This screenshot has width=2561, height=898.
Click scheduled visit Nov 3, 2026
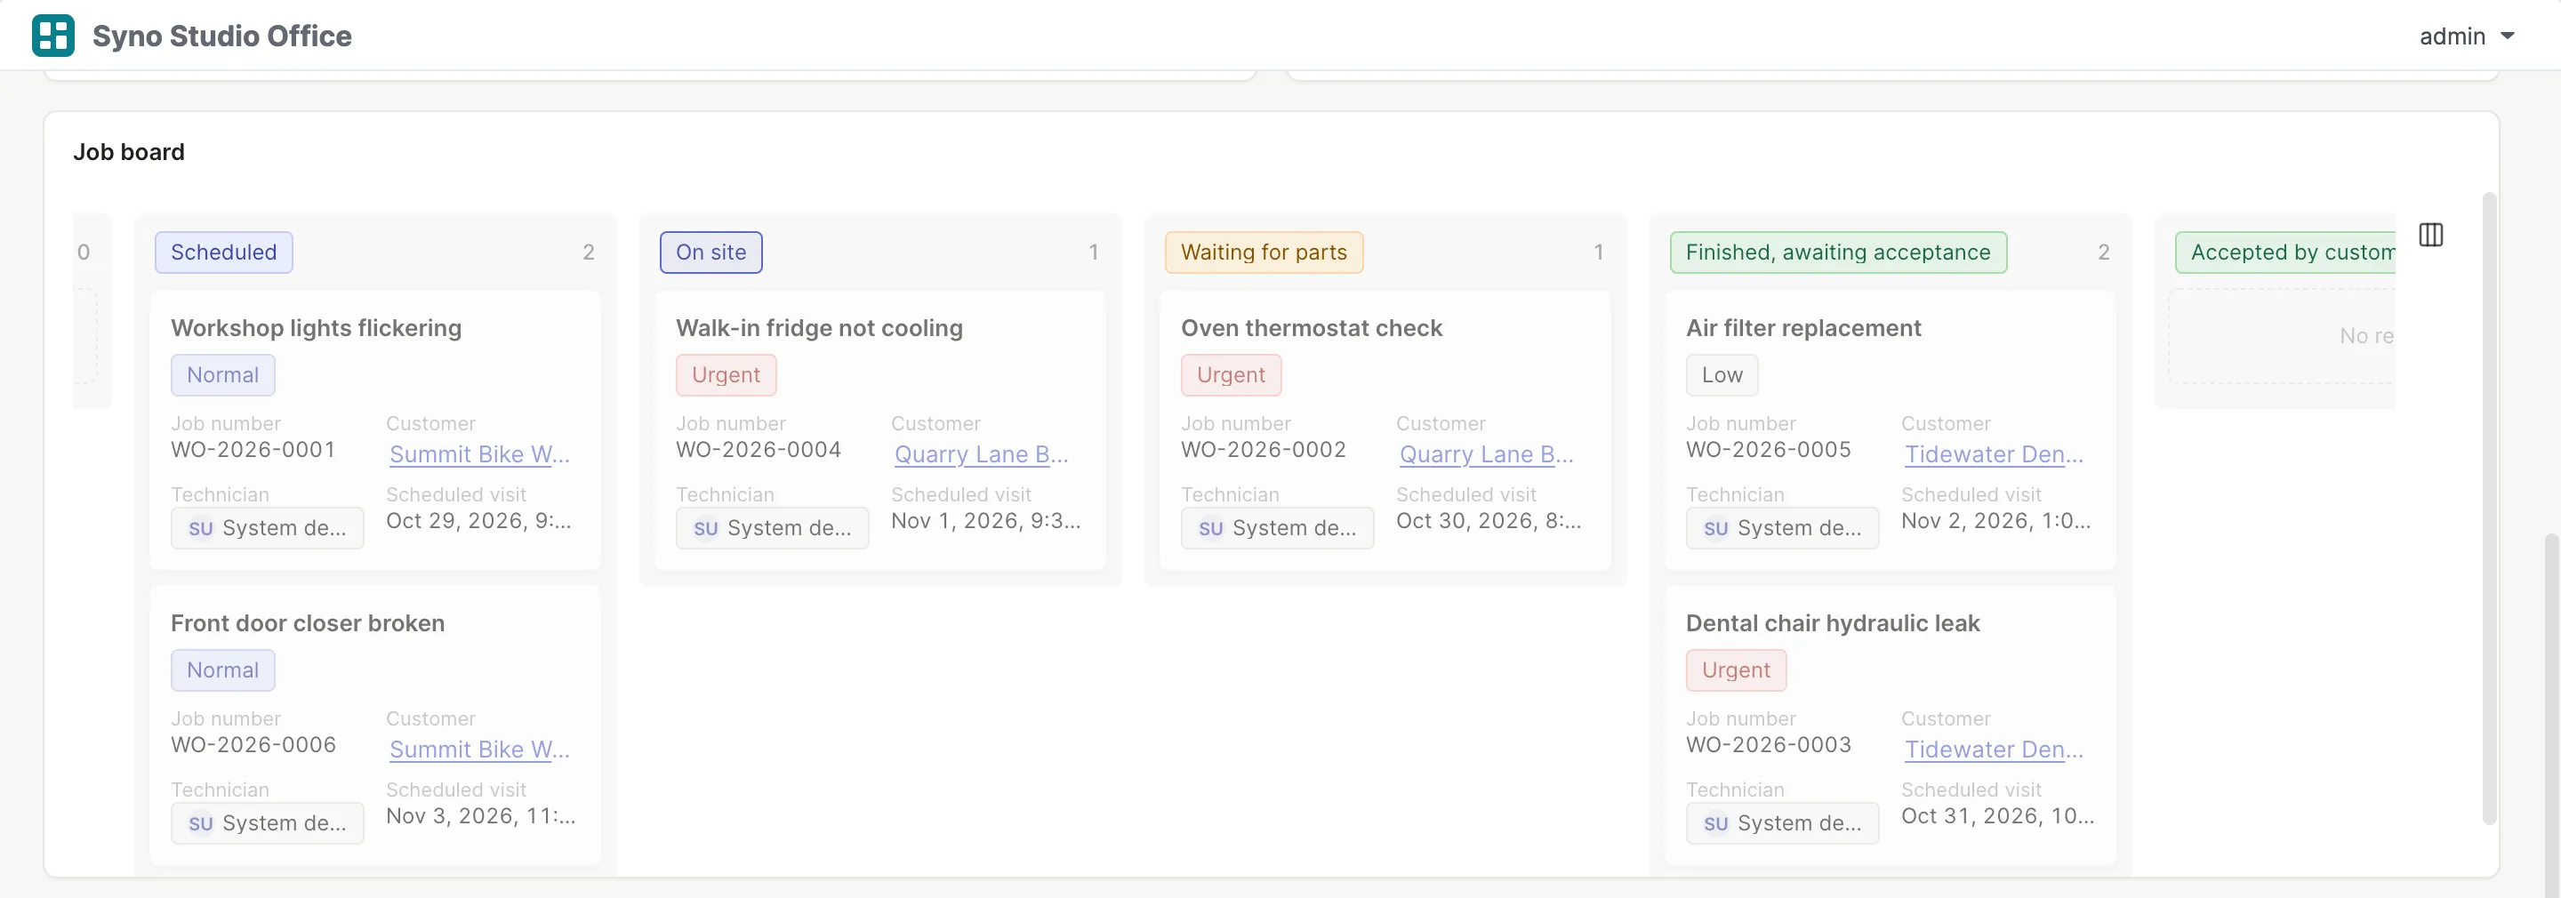(481, 816)
